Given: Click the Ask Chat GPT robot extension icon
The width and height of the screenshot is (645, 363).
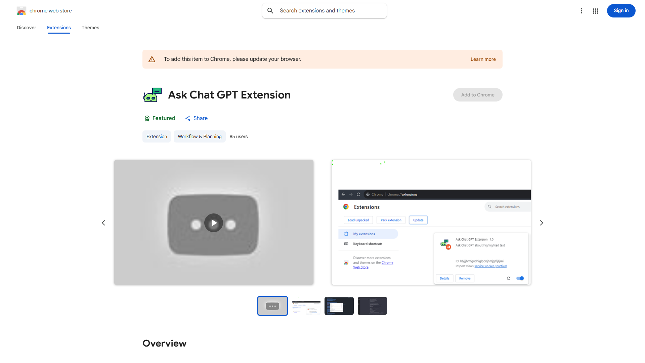Looking at the screenshot, I should (152, 95).
